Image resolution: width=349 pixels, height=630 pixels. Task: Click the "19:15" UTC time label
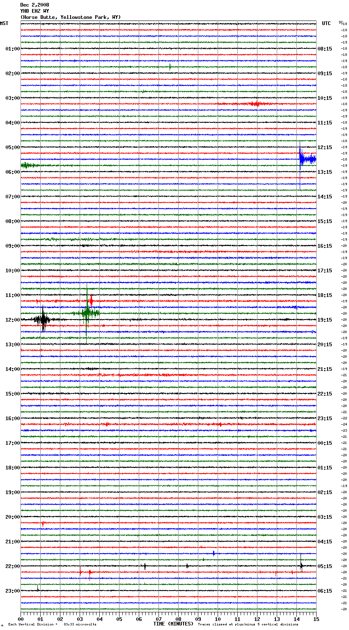coord(325,320)
